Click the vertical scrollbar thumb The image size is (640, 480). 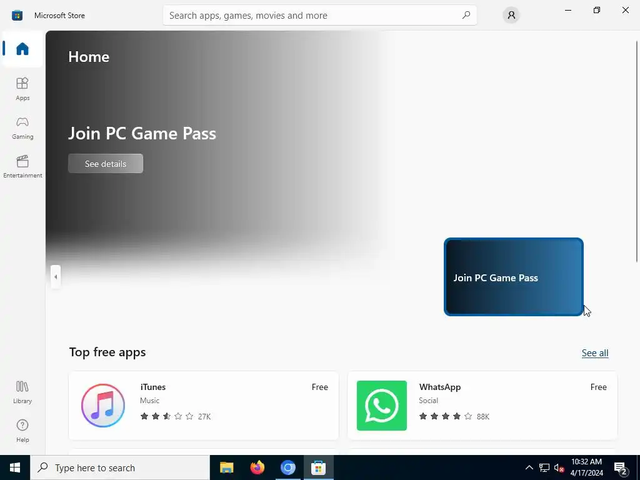pyautogui.click(x=636, y=151)
